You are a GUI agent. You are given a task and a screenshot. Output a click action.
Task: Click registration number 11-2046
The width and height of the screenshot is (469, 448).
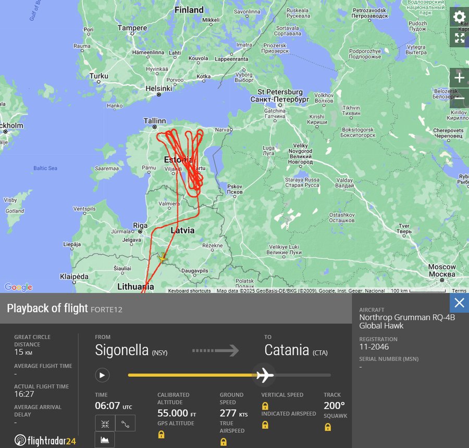coord(374,346)
